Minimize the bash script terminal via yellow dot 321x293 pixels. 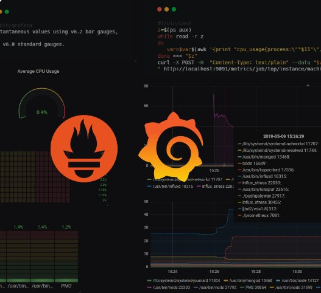point(167,9)
